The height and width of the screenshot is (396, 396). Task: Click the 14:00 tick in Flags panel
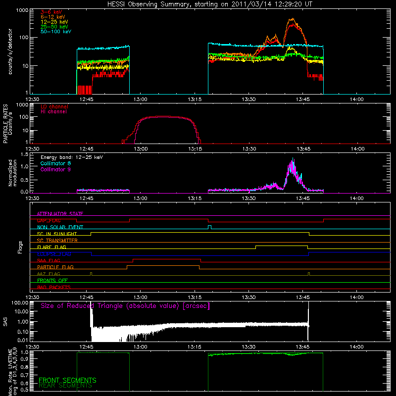(x=356, y=297)
